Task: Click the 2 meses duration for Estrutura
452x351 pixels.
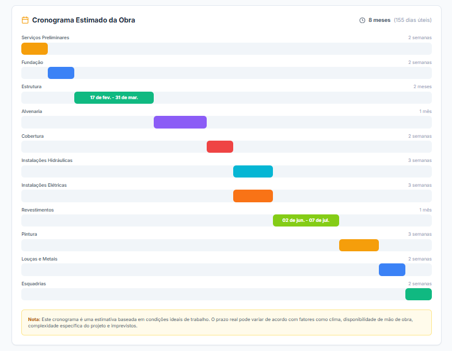Action: click(422, 86)
